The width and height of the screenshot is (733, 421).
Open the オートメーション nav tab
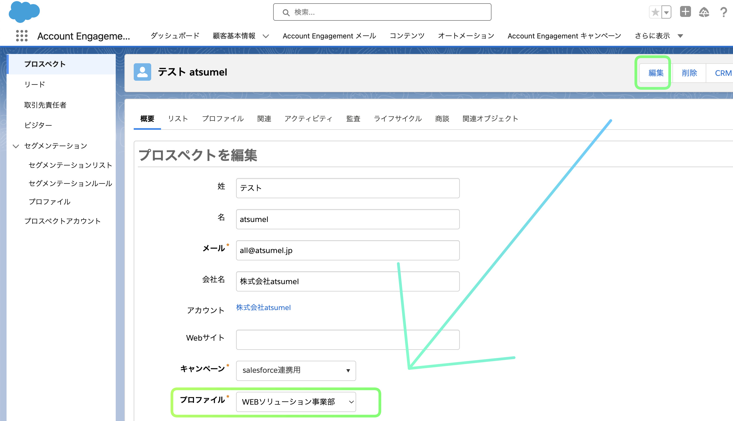point(466,36)
